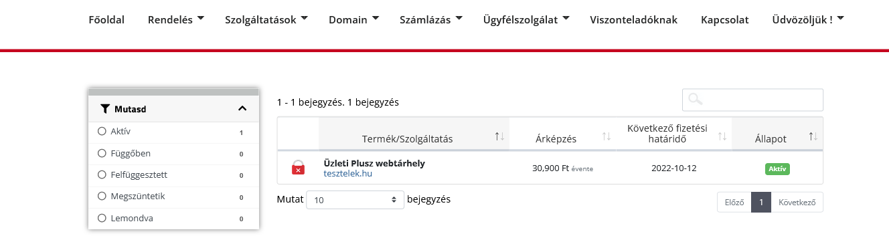The height and width of the screenshot is (250, 889).
Task: Open the Kapcsolat menu item
Action: [725, 19]
